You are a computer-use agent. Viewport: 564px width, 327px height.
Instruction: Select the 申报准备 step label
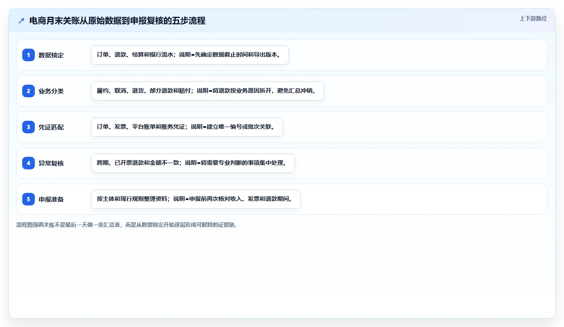(51, 199)
